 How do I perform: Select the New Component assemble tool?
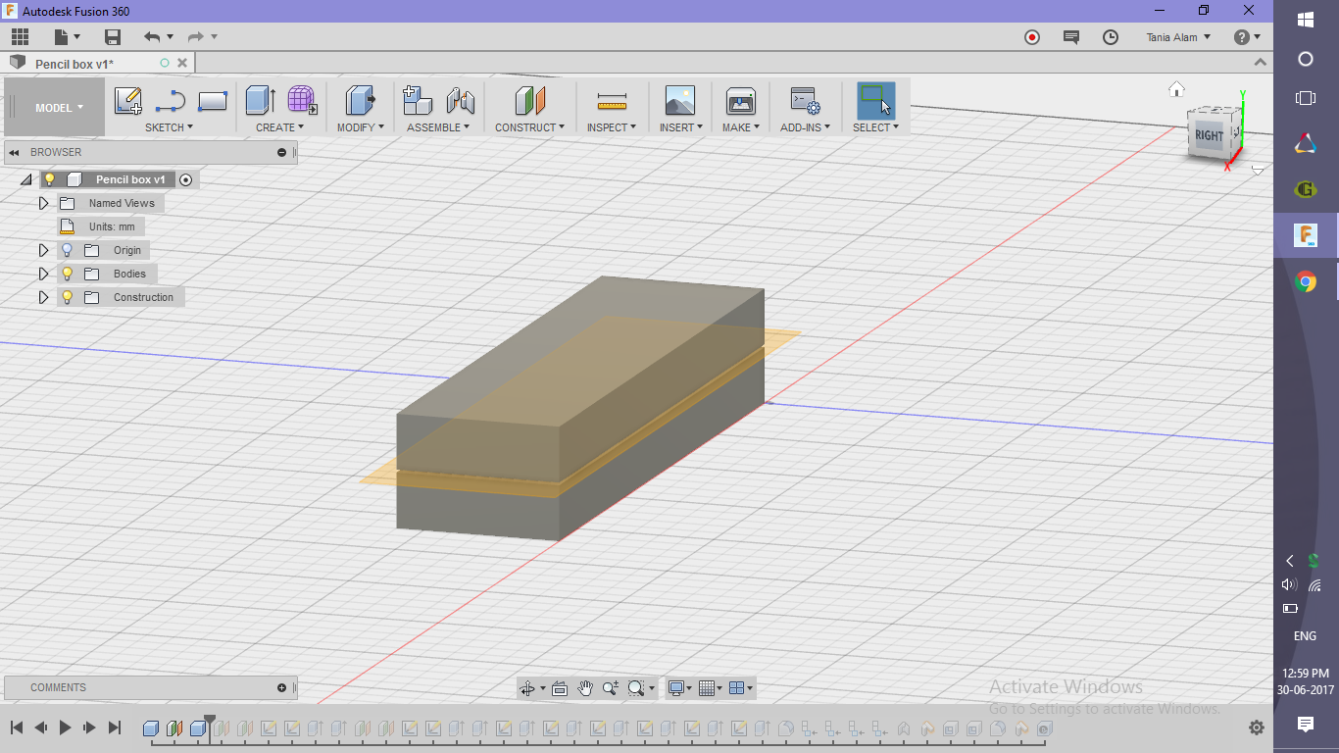418,101
